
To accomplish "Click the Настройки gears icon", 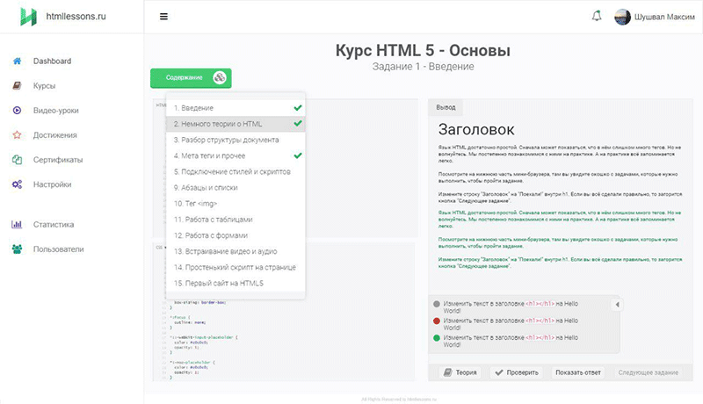I will pos(17,184).
